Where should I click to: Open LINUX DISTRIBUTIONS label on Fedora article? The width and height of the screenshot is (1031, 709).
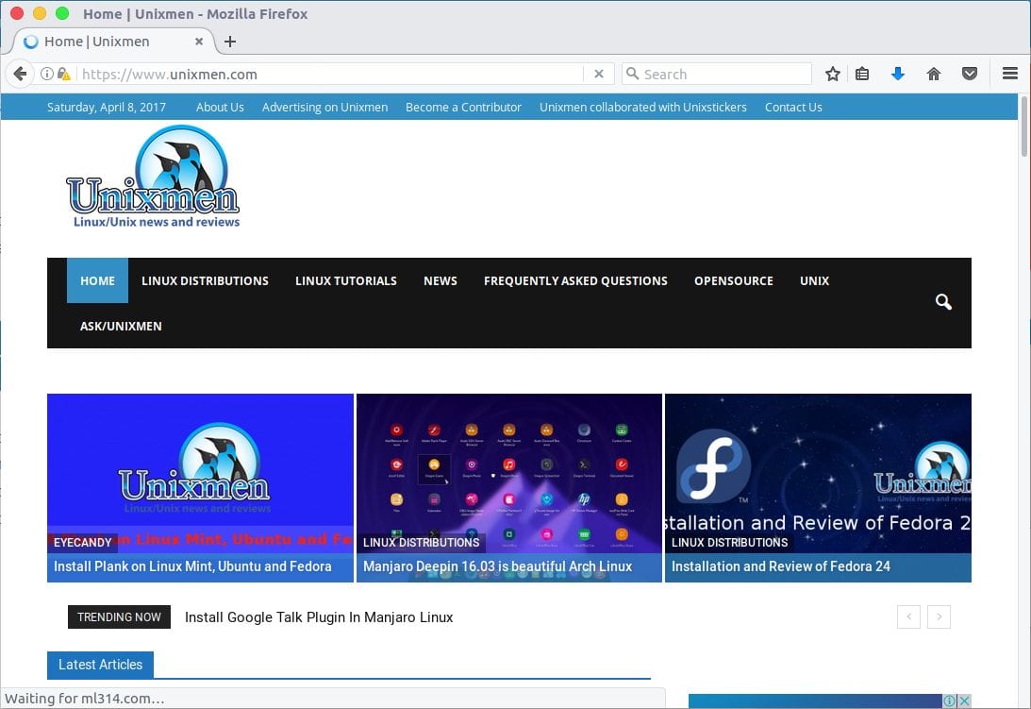tap(730, 543)
